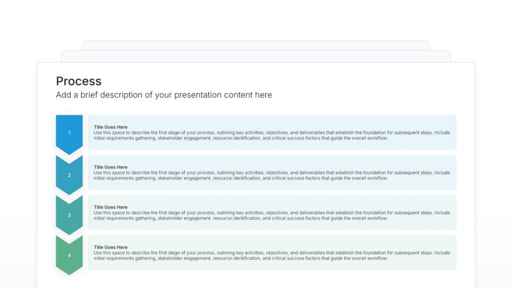Select "Title Goes Here" in the third step

tap(110, 207)
